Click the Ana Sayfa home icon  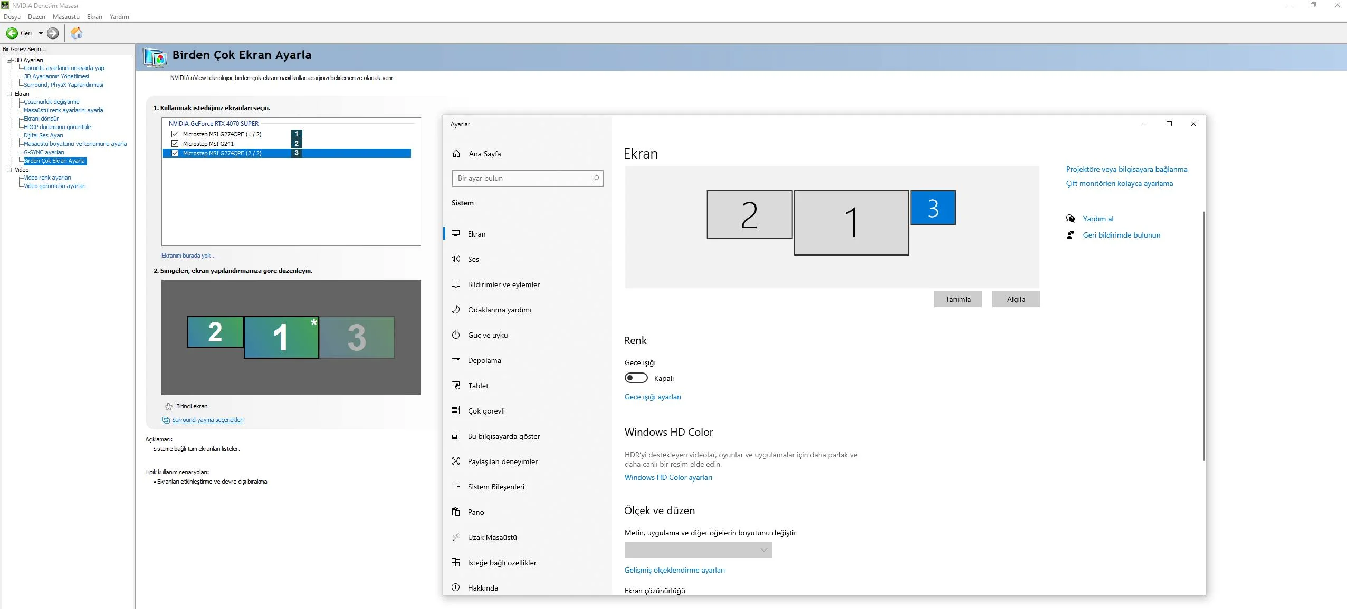(x=456, y=154)
